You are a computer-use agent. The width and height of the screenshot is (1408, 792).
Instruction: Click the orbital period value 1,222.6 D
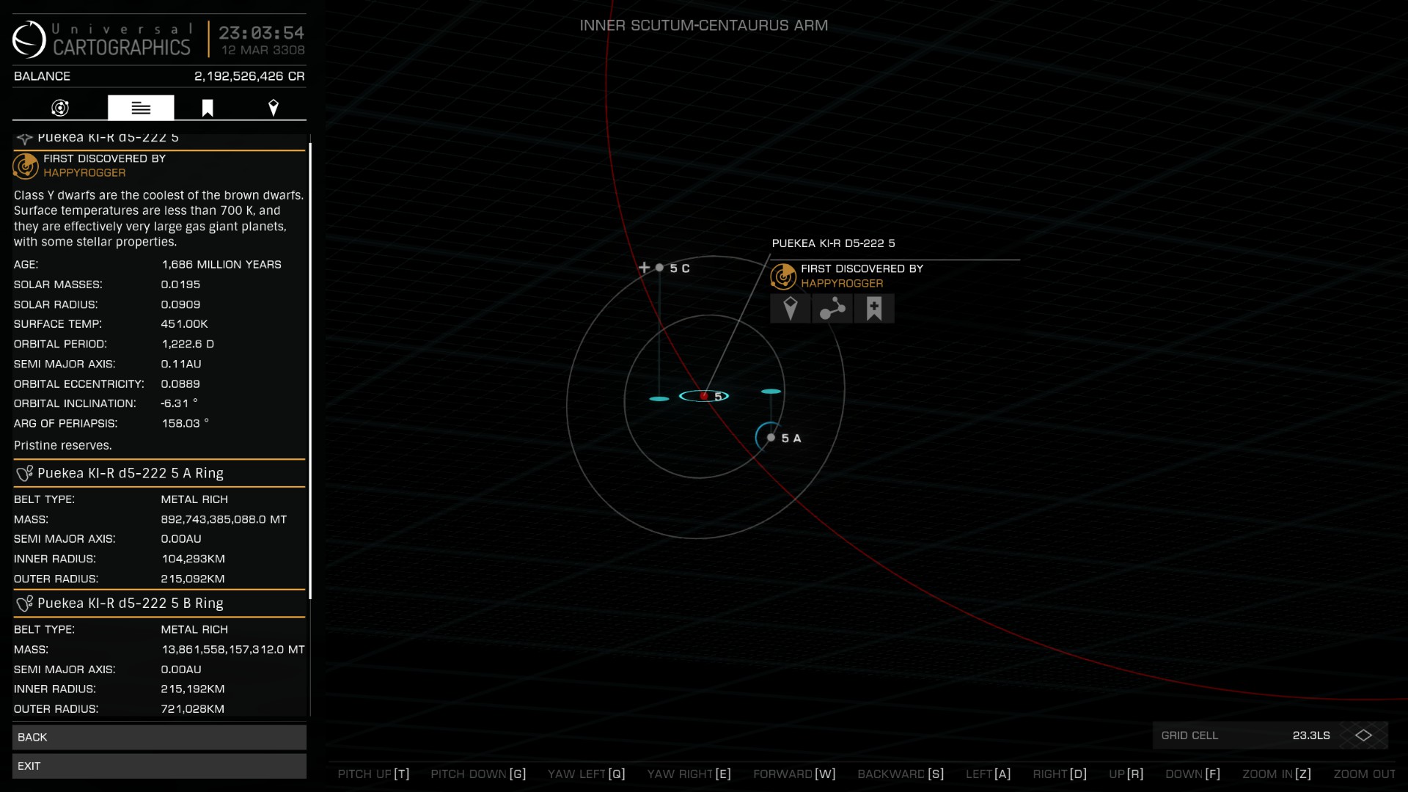point(188,344)
